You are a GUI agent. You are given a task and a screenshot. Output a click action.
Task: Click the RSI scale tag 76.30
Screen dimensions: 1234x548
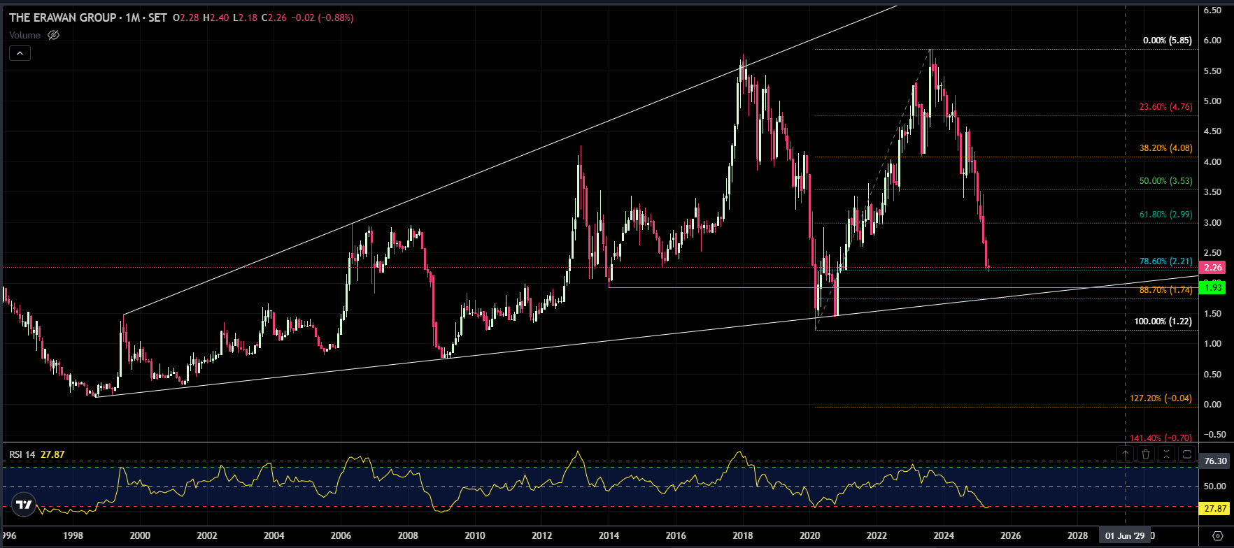point(1215,461)
